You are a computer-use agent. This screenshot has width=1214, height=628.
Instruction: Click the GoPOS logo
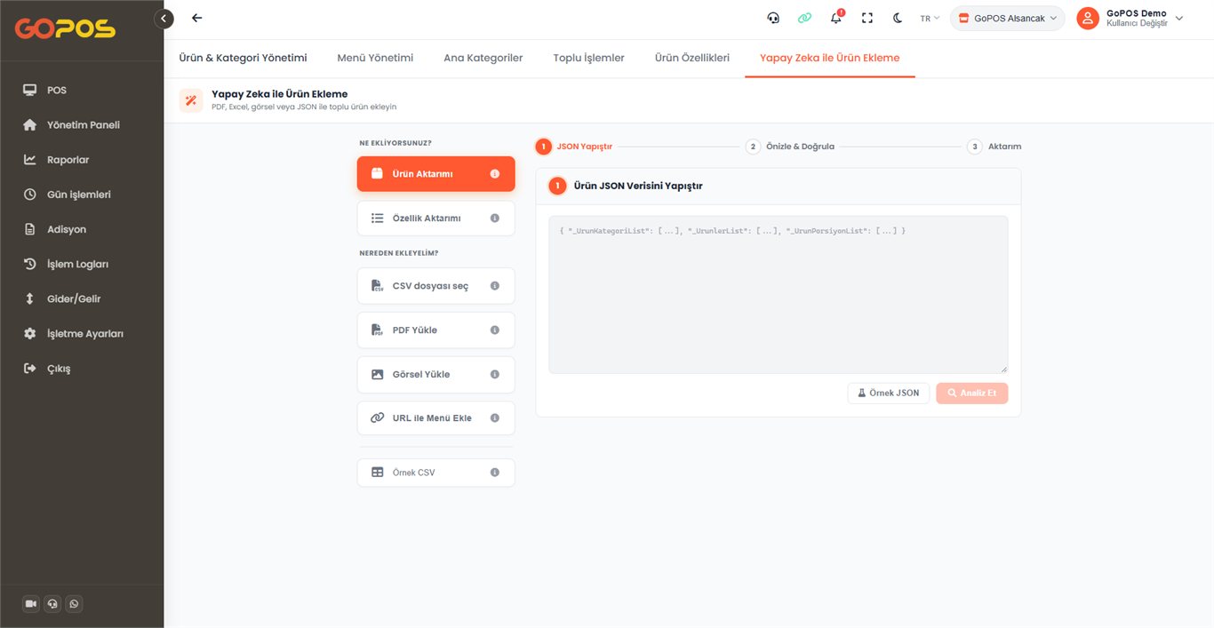coord(65,28)
